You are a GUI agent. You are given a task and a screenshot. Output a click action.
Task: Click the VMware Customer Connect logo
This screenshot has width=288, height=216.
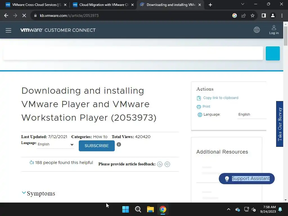click(58, 30)
